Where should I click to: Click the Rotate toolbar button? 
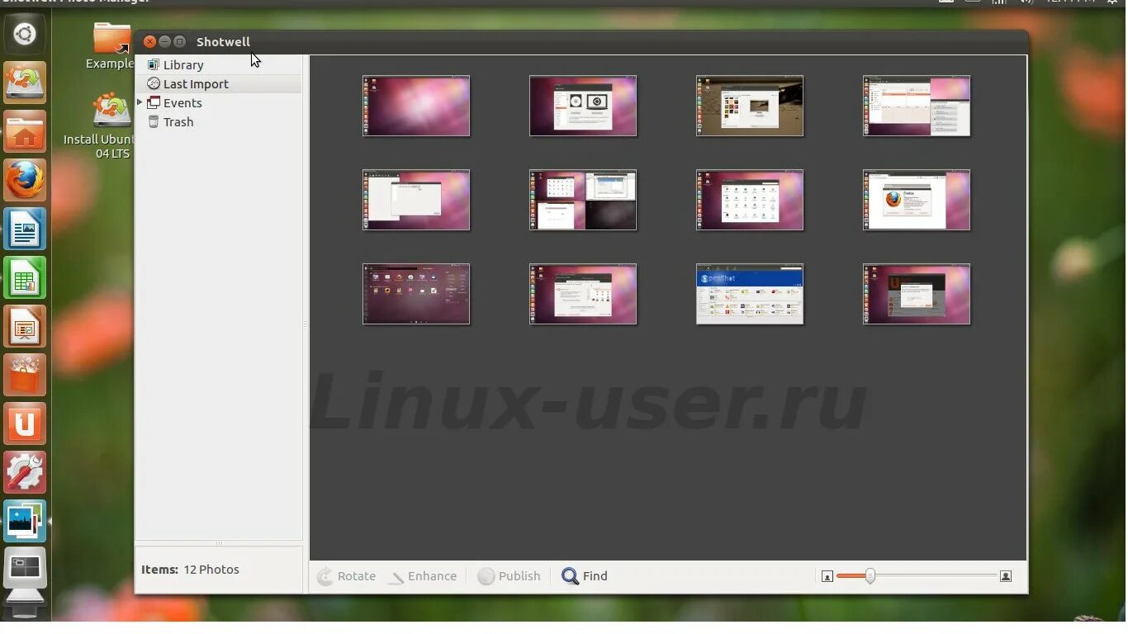tap(347, 576)
